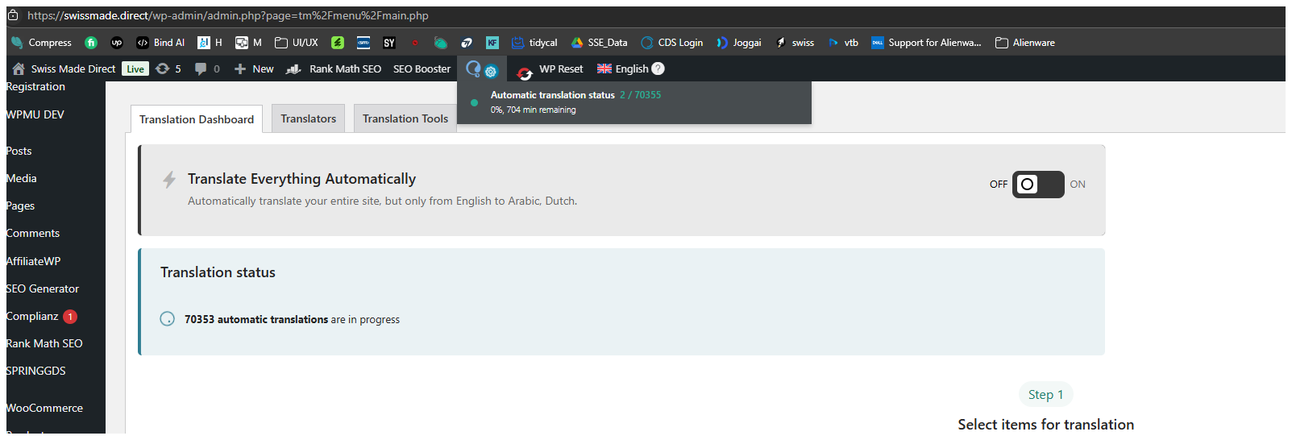Open the comments bubble in admin bar
The image size is (1292, 440).
tap(207, 68)
